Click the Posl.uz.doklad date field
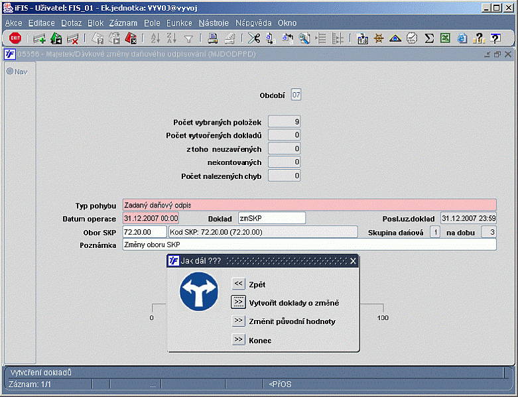The height and width of the screenshot is (397, 518). pos(468,218)
